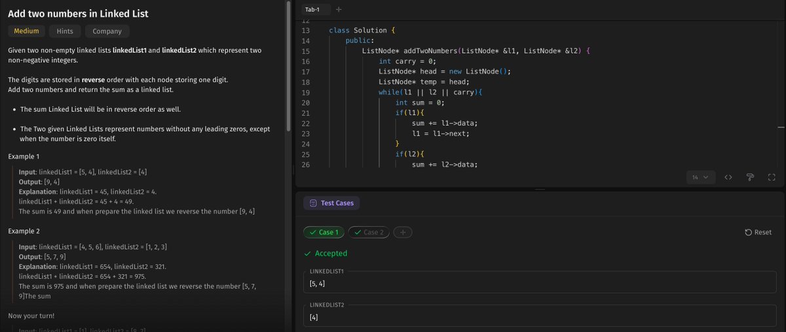Click the 'l1 = l1->next;' code line

(x=441, y=134)
